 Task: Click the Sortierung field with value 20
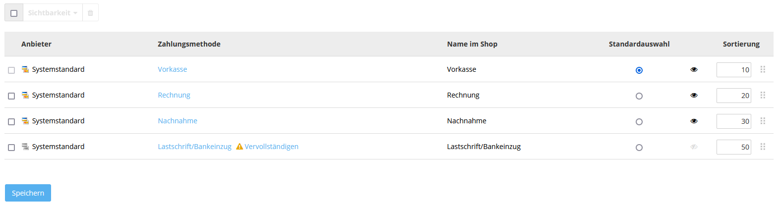(x=734, y=96)
